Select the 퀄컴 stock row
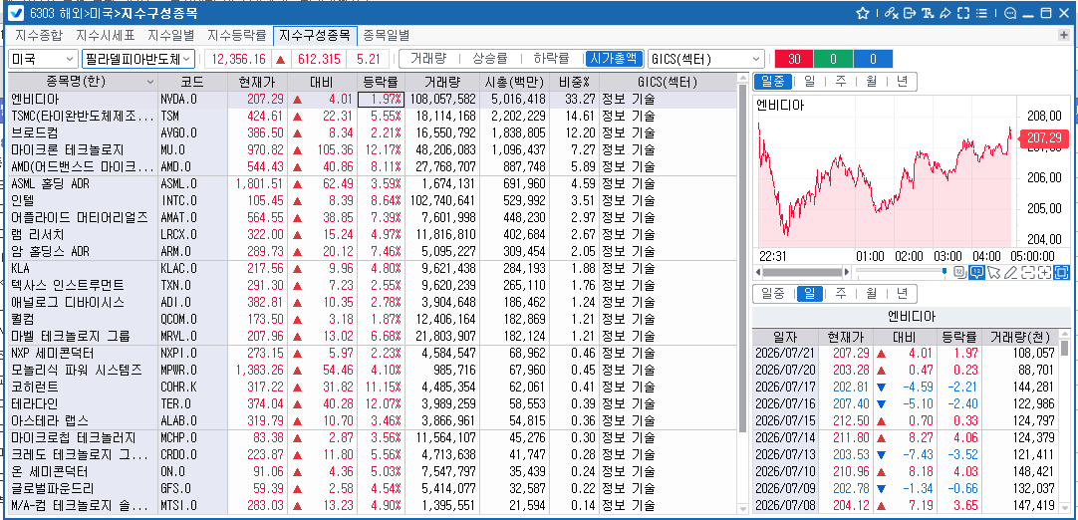 click(372, 319)
